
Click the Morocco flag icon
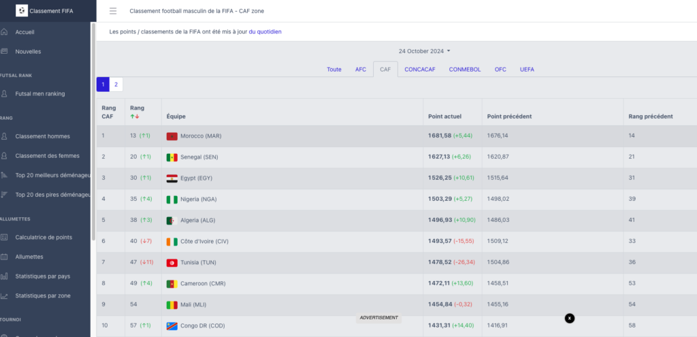tap(172, 136)
